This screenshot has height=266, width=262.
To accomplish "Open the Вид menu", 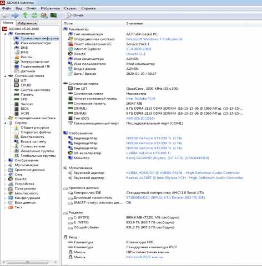I will coord(19,8).
